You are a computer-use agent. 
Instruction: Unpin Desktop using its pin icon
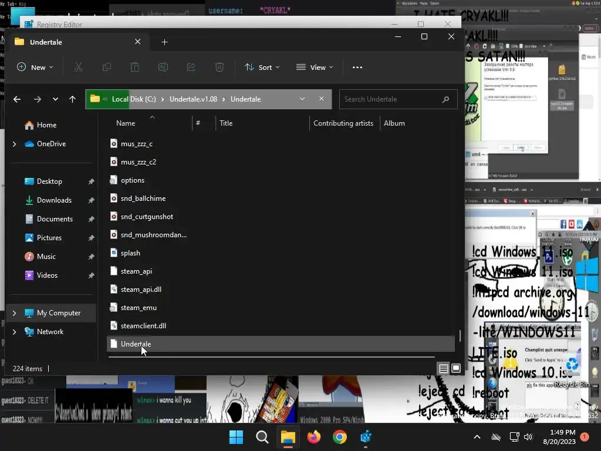point(91,181)
